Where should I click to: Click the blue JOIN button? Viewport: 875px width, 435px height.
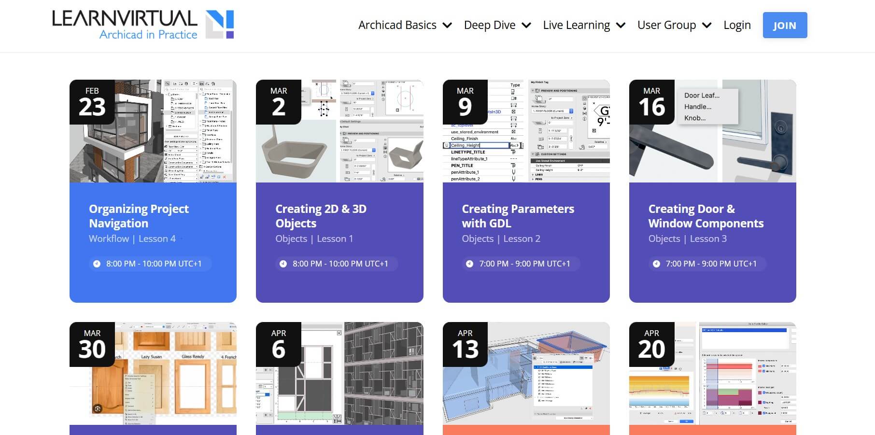(785, 25)
